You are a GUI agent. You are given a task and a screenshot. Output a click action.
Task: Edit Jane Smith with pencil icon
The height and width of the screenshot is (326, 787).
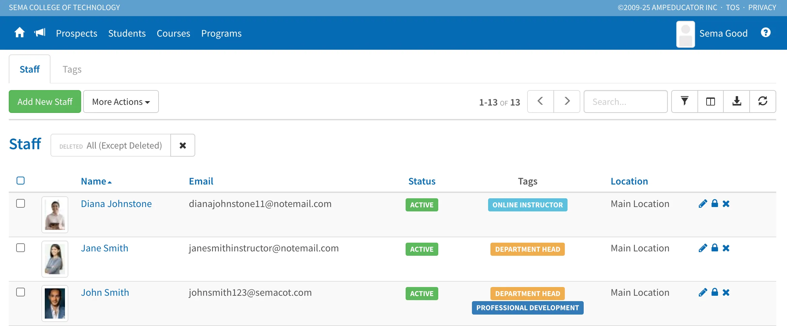[x=703, y=248]
